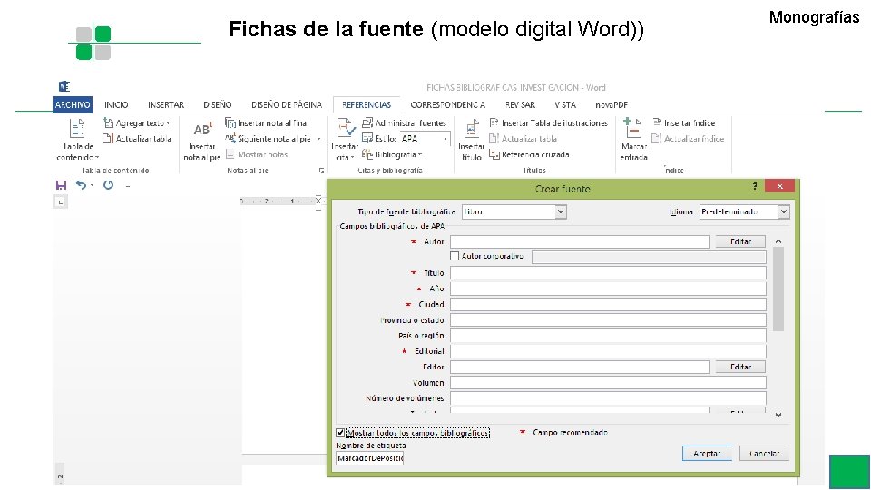Customize the Quick Access Toolbar
Image resolution: width=871 pixels, height=490 pixels.
(x=128, y=186)
